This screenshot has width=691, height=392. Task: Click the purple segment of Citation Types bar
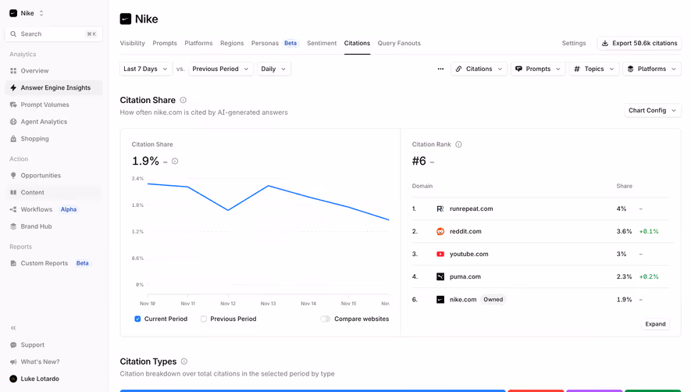tap(594, 390)
